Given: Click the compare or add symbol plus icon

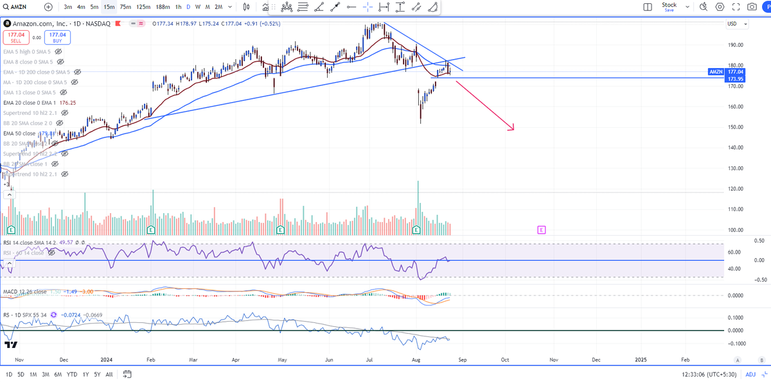Looking at the screenshot, I should pos(49,6).
